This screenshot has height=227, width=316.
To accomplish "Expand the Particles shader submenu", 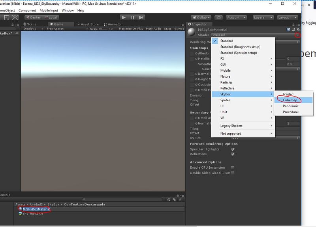I will (243, 82).
